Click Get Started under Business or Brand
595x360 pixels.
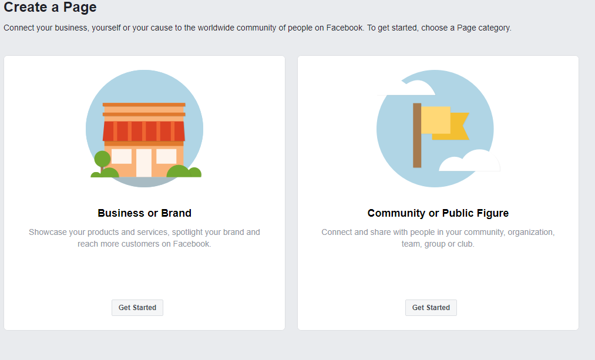pyautogui.click(x=137, y=307)
